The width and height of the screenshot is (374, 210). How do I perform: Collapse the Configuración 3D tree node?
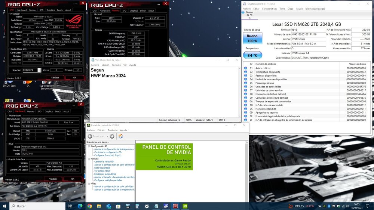pyautogui.click(x=89, y=146)
